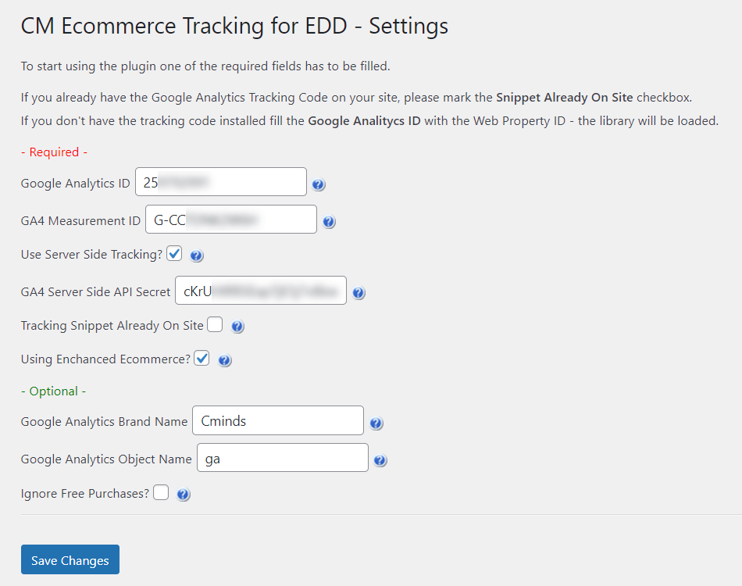Click the Settings page heading
The height and width of the screenshot is (586, 742).
coord(234,26)
